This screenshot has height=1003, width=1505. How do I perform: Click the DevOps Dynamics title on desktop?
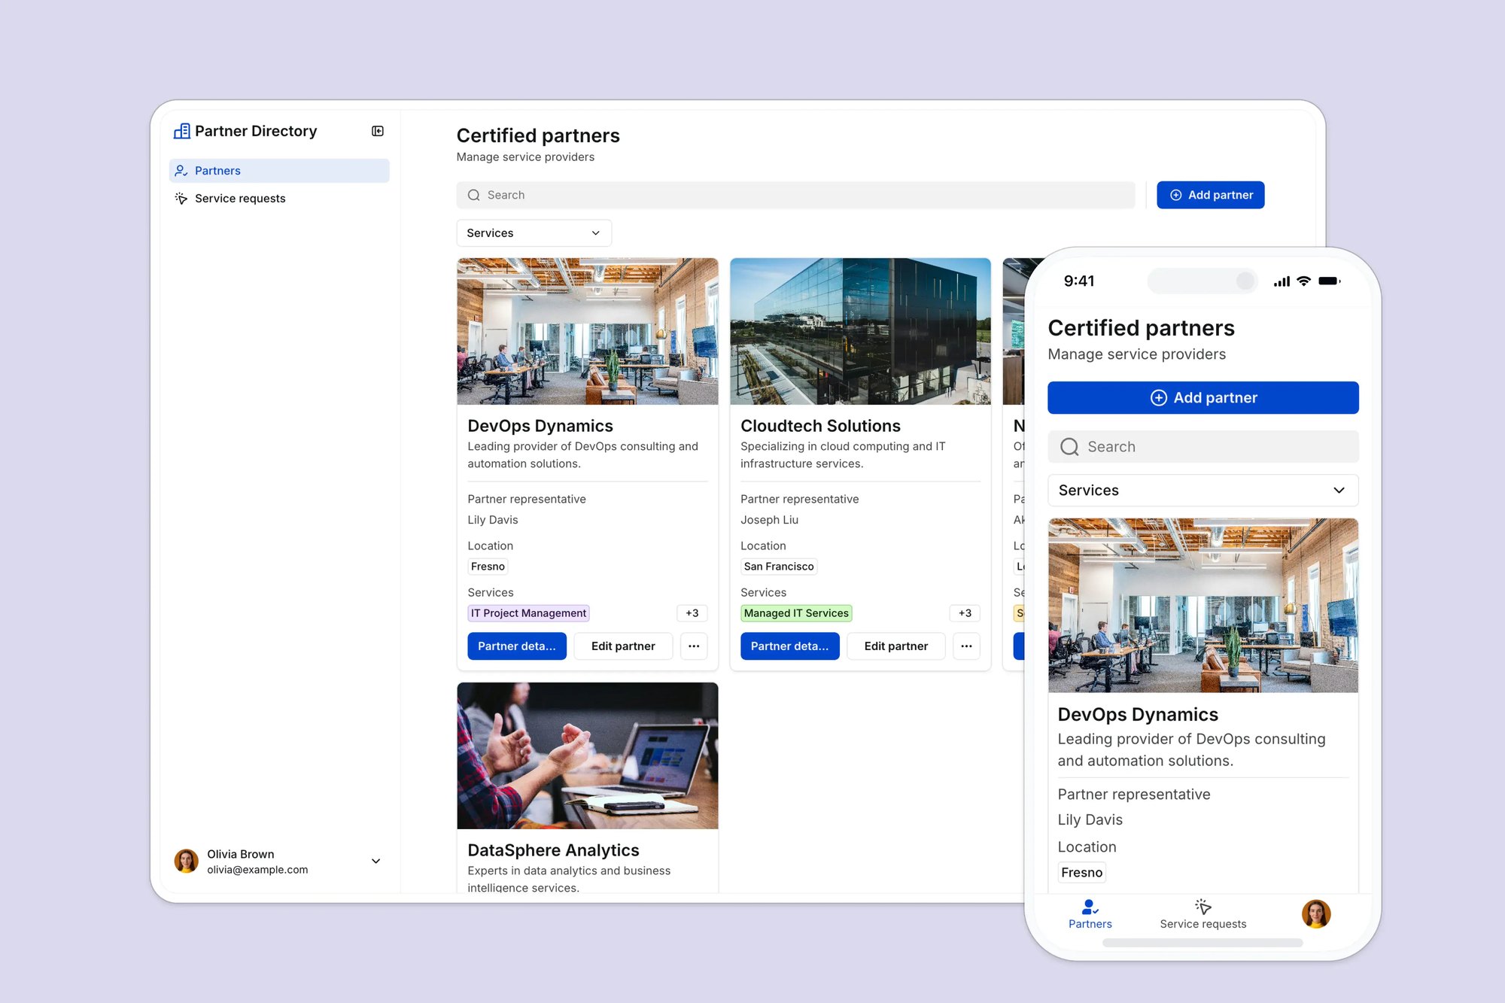click(x=540, y=426)
